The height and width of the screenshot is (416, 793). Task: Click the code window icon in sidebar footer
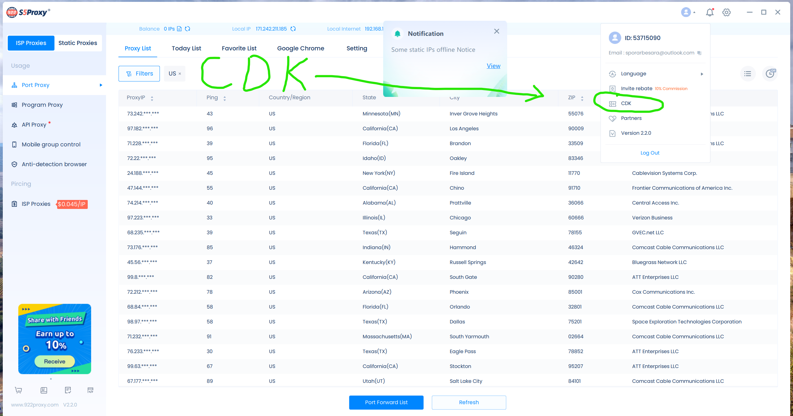(x=91, y=390)
